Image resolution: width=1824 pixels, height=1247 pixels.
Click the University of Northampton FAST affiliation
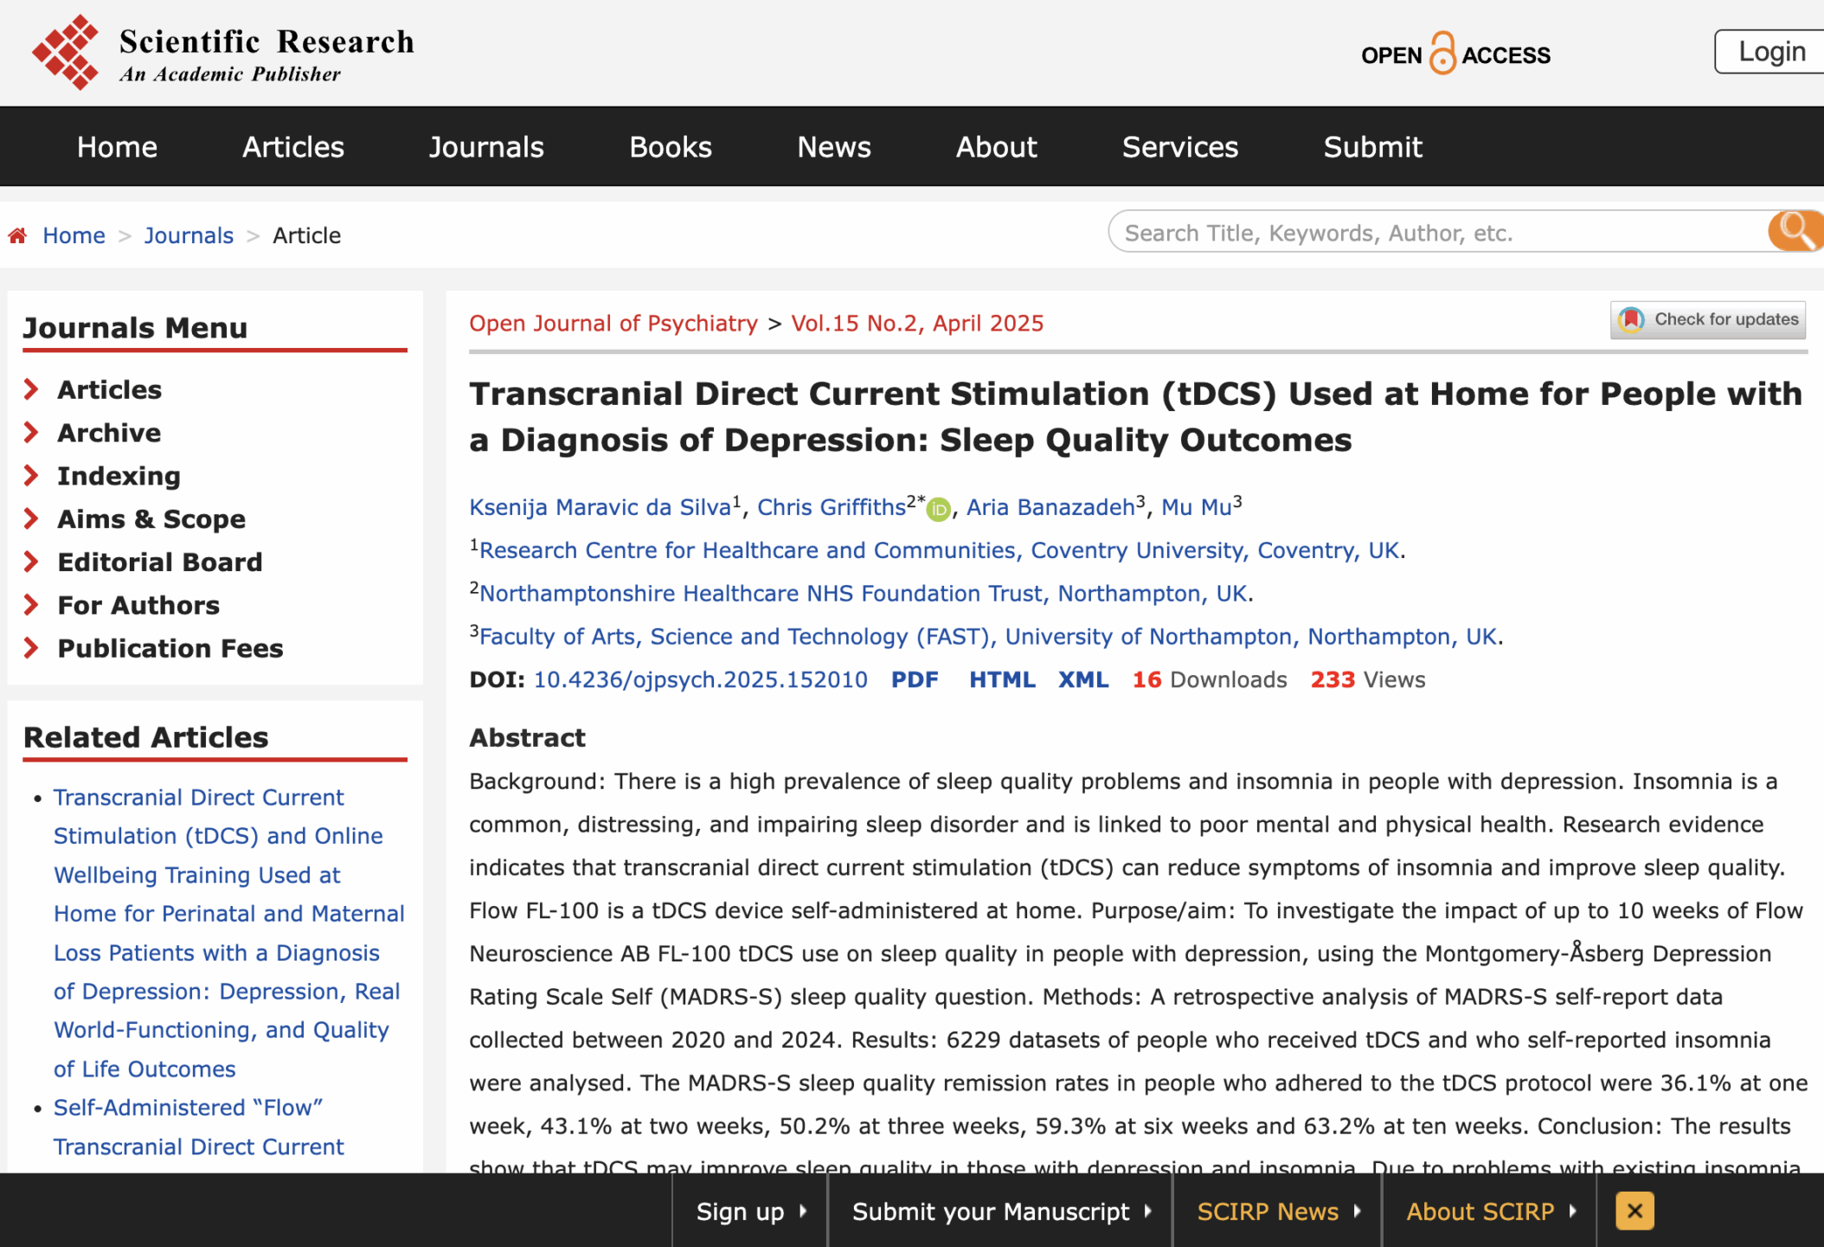click(988, 637)
